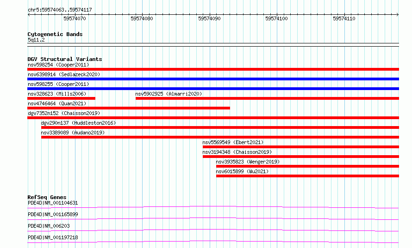Click the magenta intron line of NM_001104631
The height and width of the screenshot is (248, 412).
[213, 207]
